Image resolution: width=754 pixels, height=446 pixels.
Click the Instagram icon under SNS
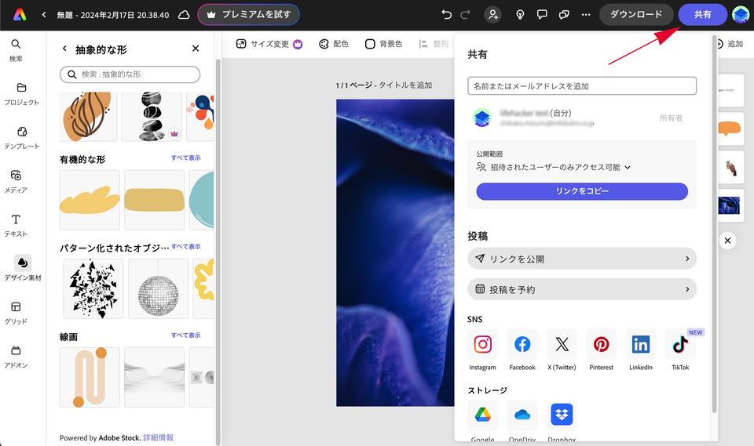[x=483, y=345]
